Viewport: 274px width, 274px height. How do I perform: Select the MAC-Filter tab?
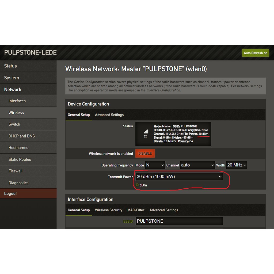click(x=136, y=210)
